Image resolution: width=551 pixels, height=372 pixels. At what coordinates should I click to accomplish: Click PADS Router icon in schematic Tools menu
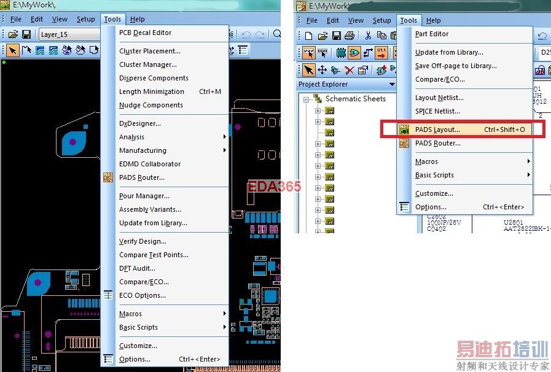point(404,143)
